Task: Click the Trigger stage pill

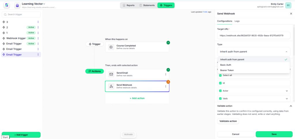Action: click(x=94, y=44)
